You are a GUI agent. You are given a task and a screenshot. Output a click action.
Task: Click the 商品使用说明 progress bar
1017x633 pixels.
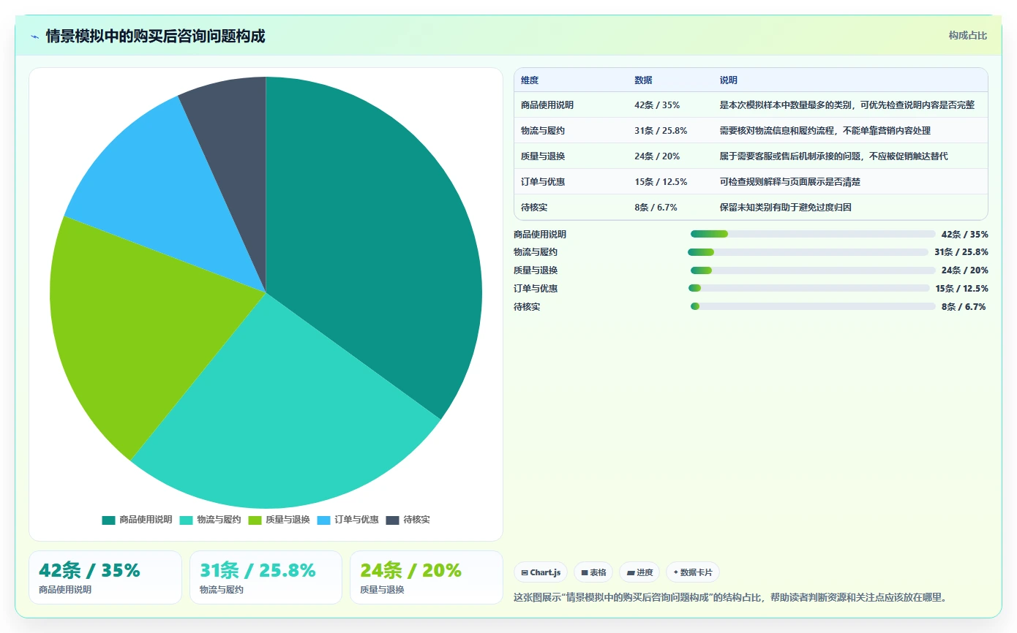(813, 234)
